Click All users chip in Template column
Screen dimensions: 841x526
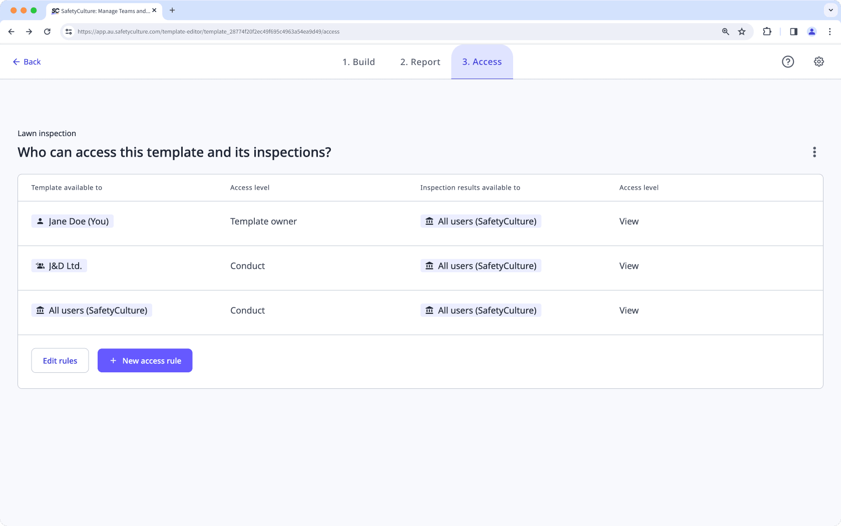tap(92, 310)
